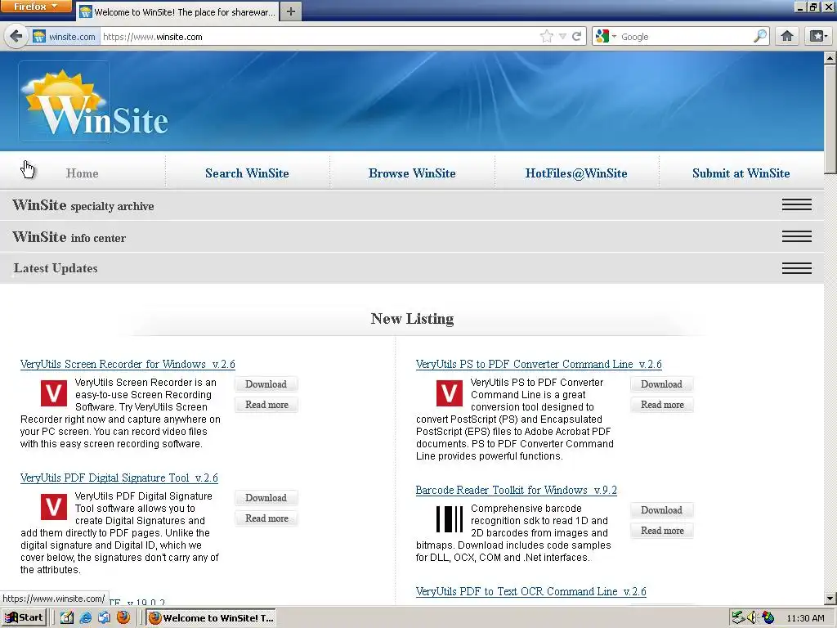
Task: Click the Windows Start button
Action: [24, 618]
